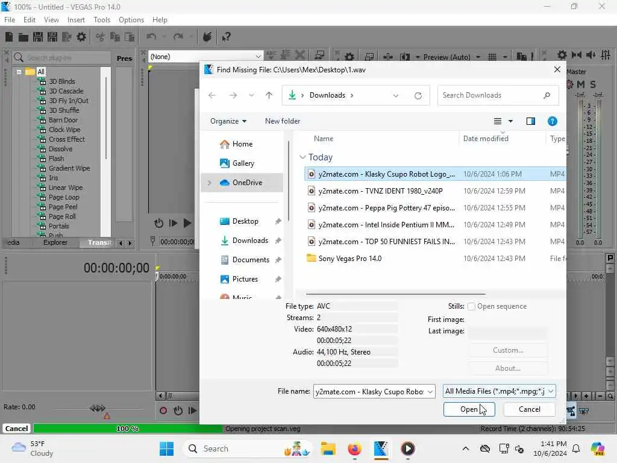Click the Search Downloads field

point(498,95)
